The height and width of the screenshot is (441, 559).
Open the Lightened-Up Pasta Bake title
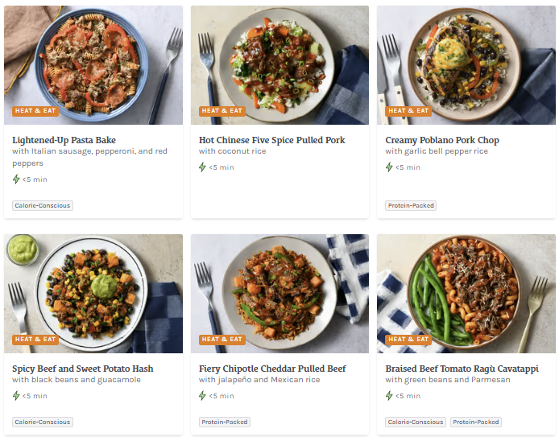[64, 140]
